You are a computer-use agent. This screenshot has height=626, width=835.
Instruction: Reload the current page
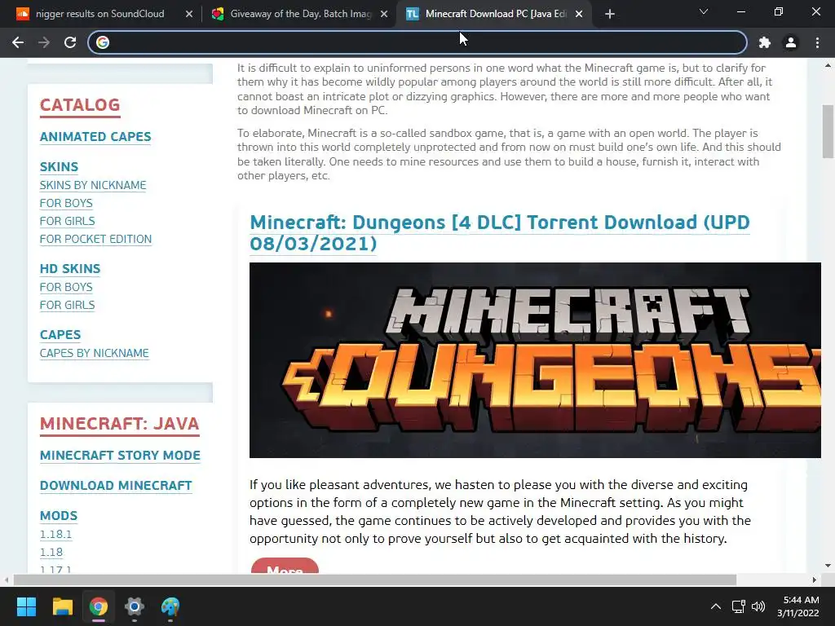click(x=70, y=42)
